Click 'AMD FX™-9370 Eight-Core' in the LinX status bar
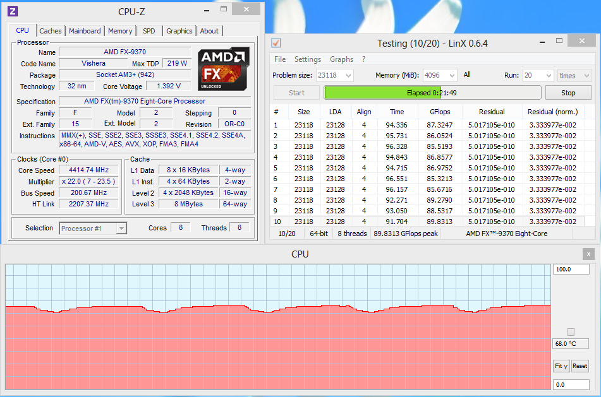The height and width of the screenshot is (397, 601). [x=507, y=234]
